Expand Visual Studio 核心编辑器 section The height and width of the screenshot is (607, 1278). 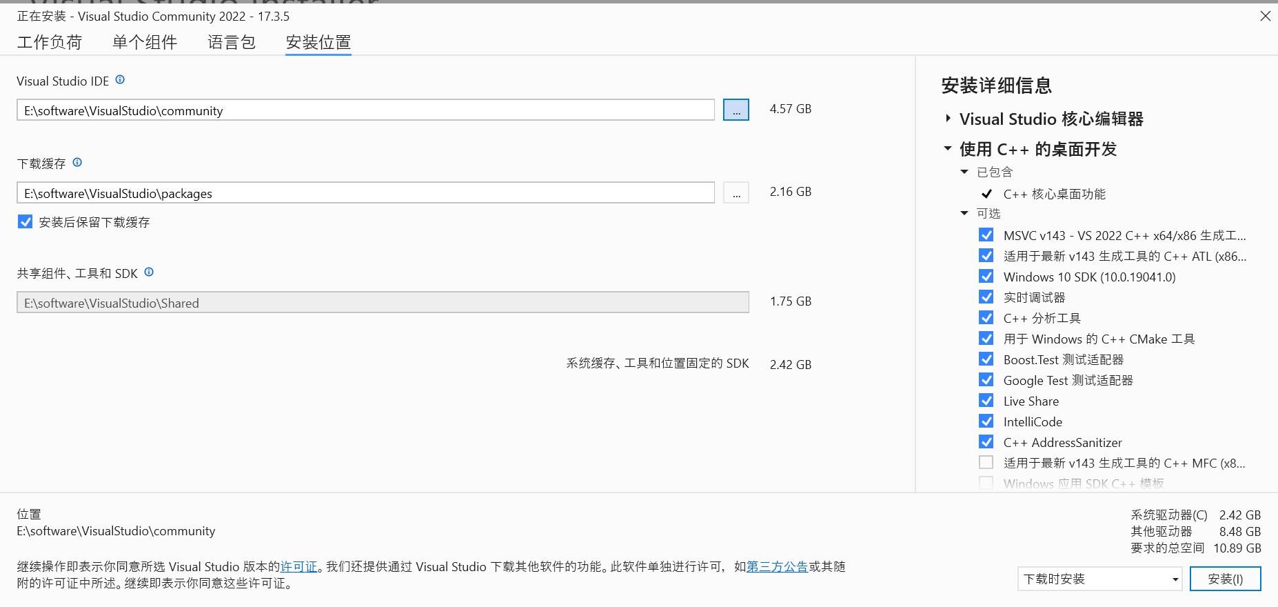tap(949, 119)
